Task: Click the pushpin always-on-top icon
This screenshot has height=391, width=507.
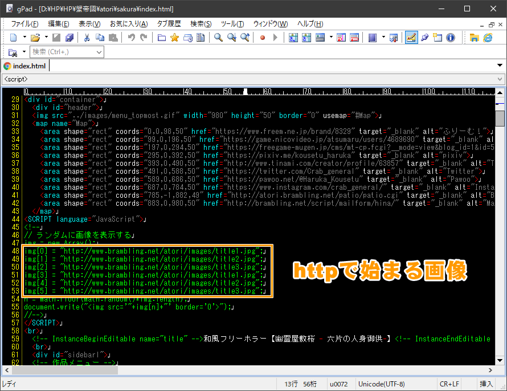Action: 424,38
